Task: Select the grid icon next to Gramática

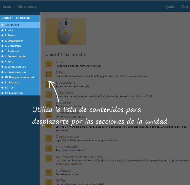Action: (49, 94)
